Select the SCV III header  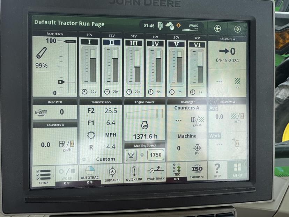[134, 43]
